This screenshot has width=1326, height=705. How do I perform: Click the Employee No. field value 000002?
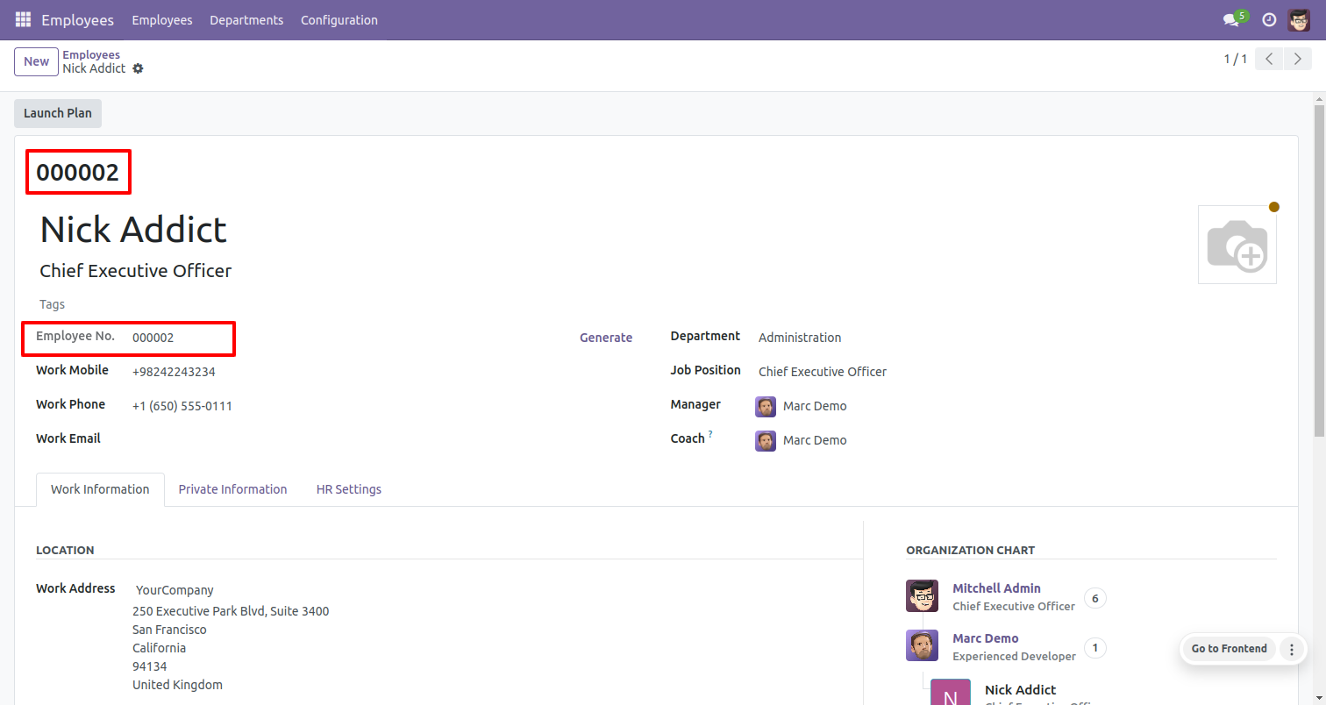(153, 338)
